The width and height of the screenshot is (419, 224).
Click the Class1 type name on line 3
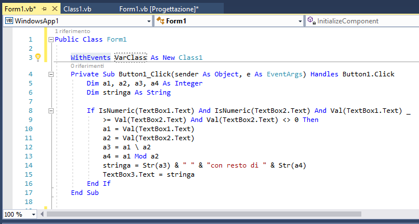191,58
